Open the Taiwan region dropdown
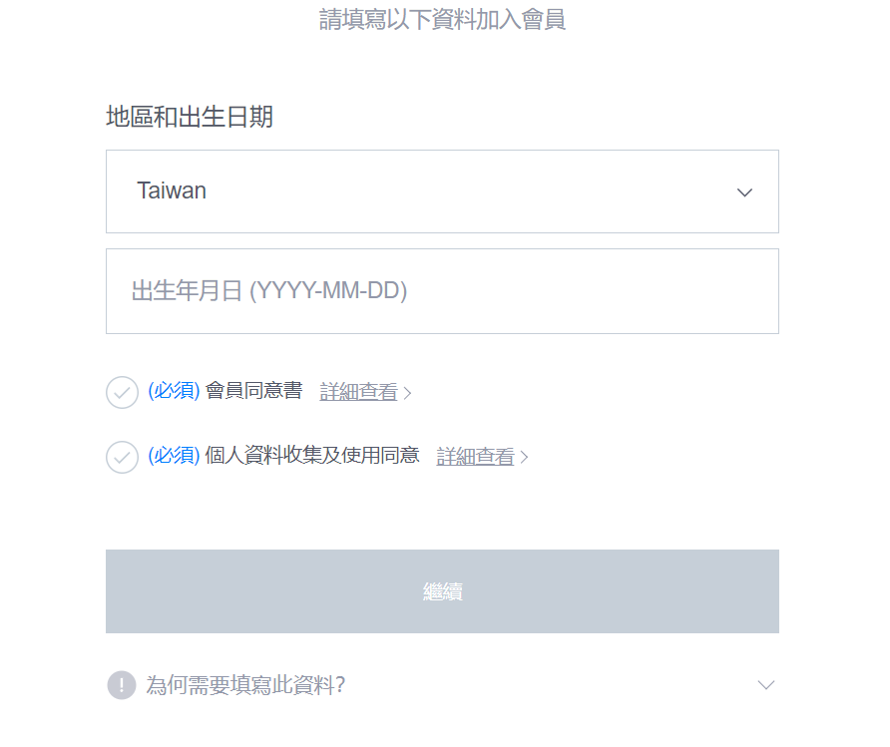Screen dimensions: 890x747 (x=442, y=191)
